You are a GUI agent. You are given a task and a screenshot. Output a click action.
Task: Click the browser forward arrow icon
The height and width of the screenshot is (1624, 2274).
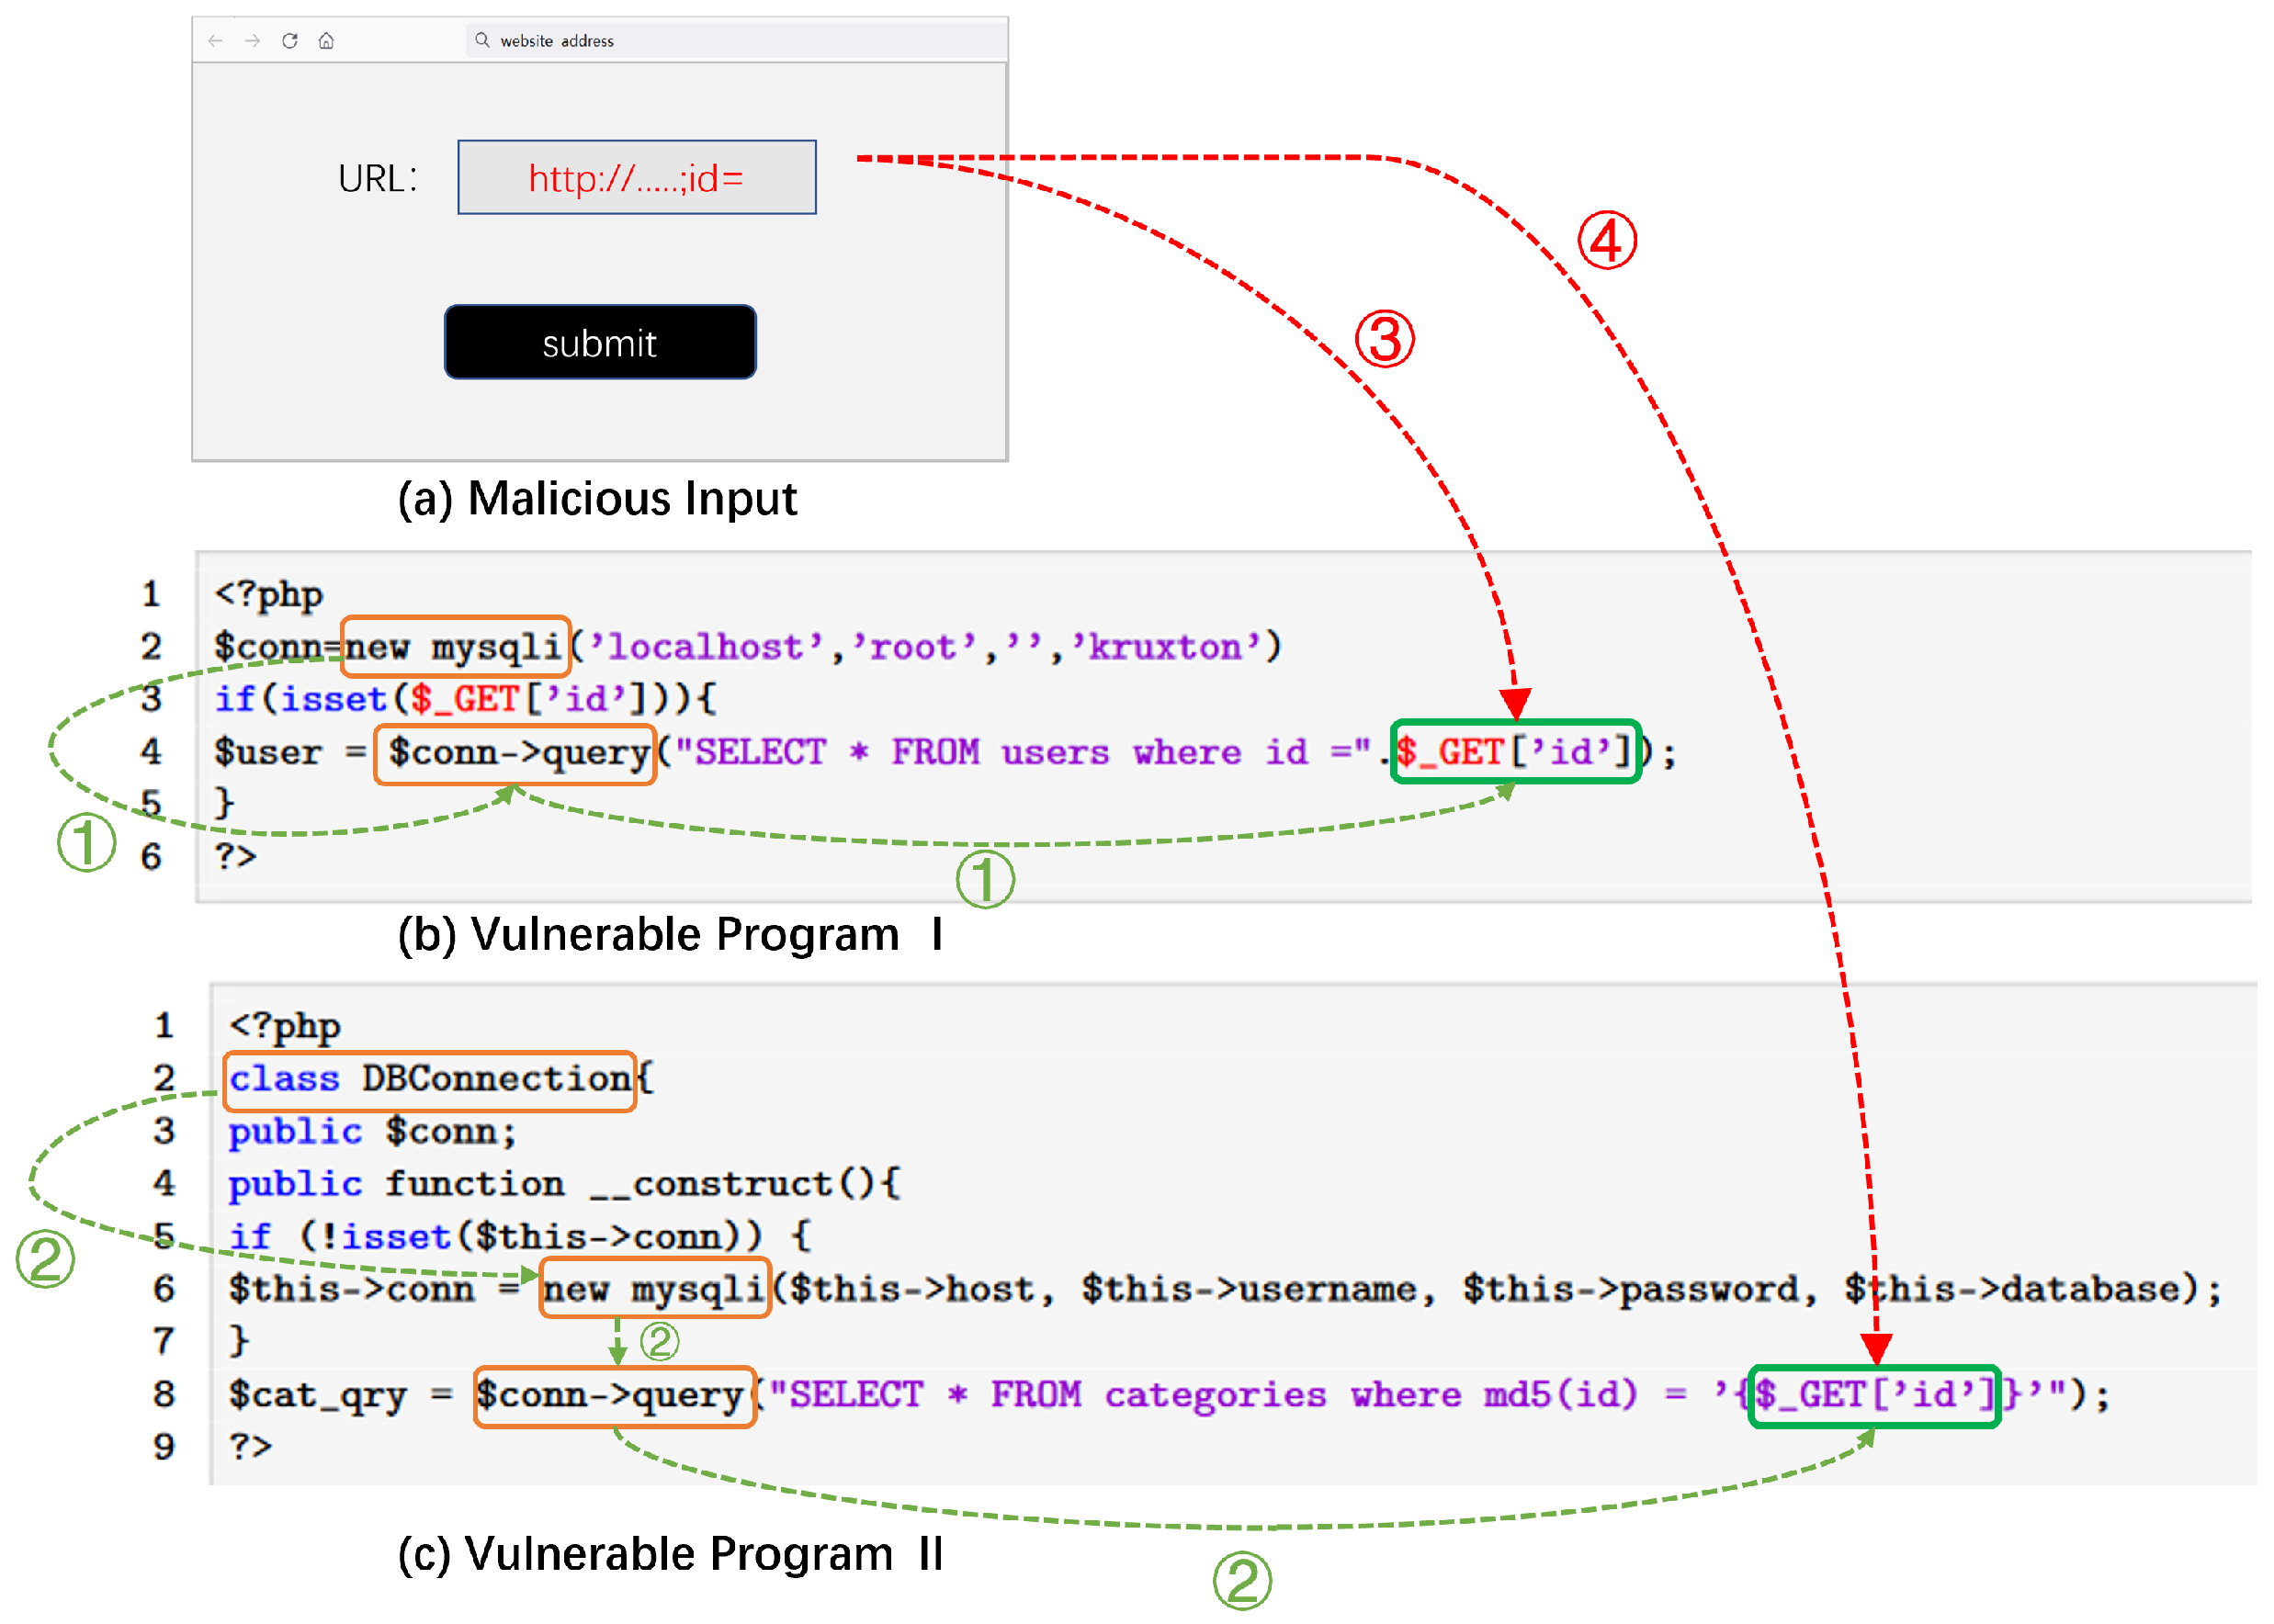pyautogui.click(x=252, y=41)
